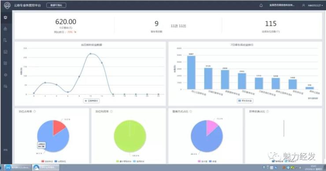The image size is (326, 171).
Task: Click the user avatar icon in header
Action: click(304, 5)
